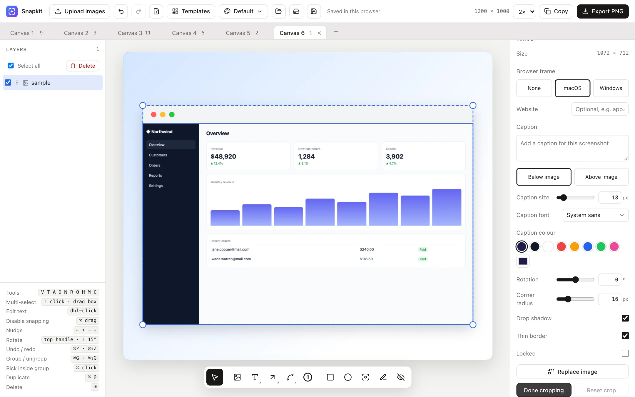The image size is (635, 397).
Task: Switch to the Canvas 5 tab
Action: point(242,33)
